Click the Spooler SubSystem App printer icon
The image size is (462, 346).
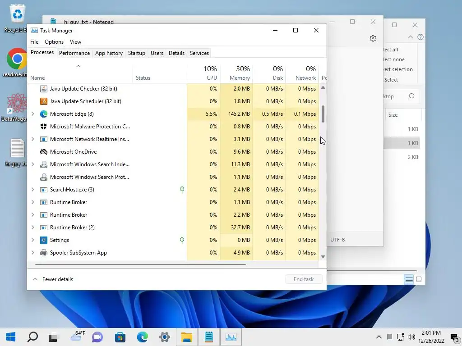[x=44, y=253]
